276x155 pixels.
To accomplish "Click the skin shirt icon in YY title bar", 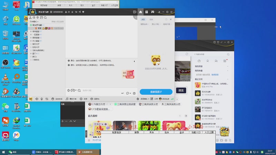I will (218, 42).
